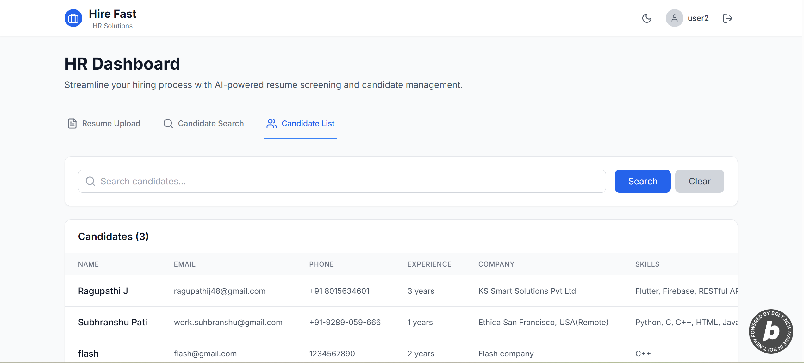Toggle dark mode moon icon
804x363 pixels.
point(647,18)
